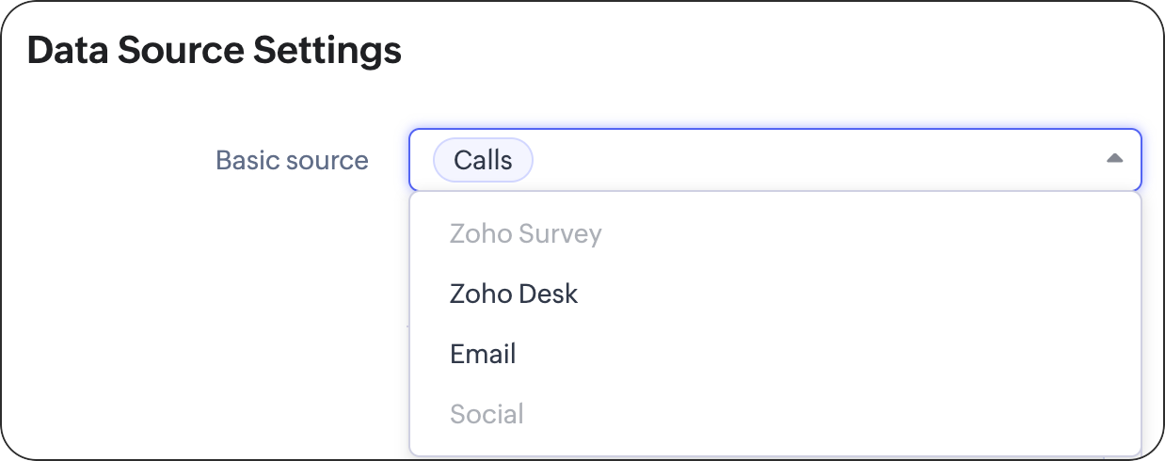Focus empty area of Basic source box

point(809,160)
